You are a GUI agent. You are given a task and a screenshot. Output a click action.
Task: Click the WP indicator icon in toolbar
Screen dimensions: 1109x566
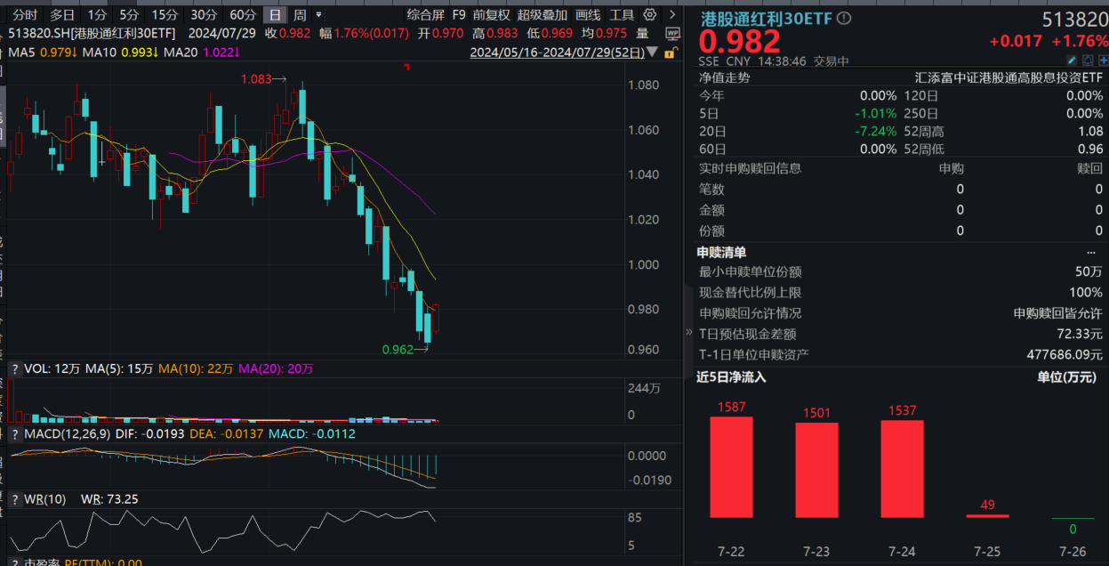coord(673,32)
